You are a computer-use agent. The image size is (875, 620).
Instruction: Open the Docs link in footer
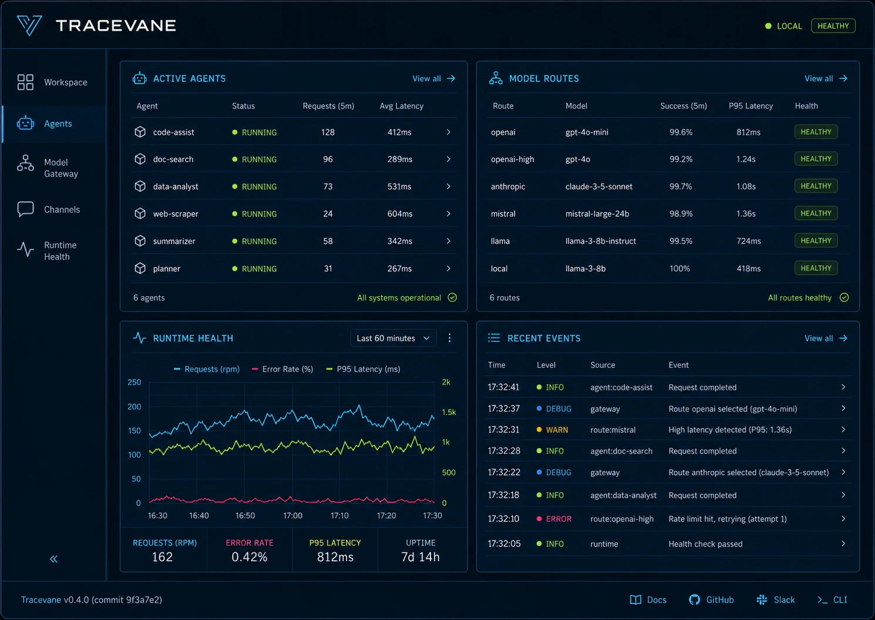click(x=648, y=600)
